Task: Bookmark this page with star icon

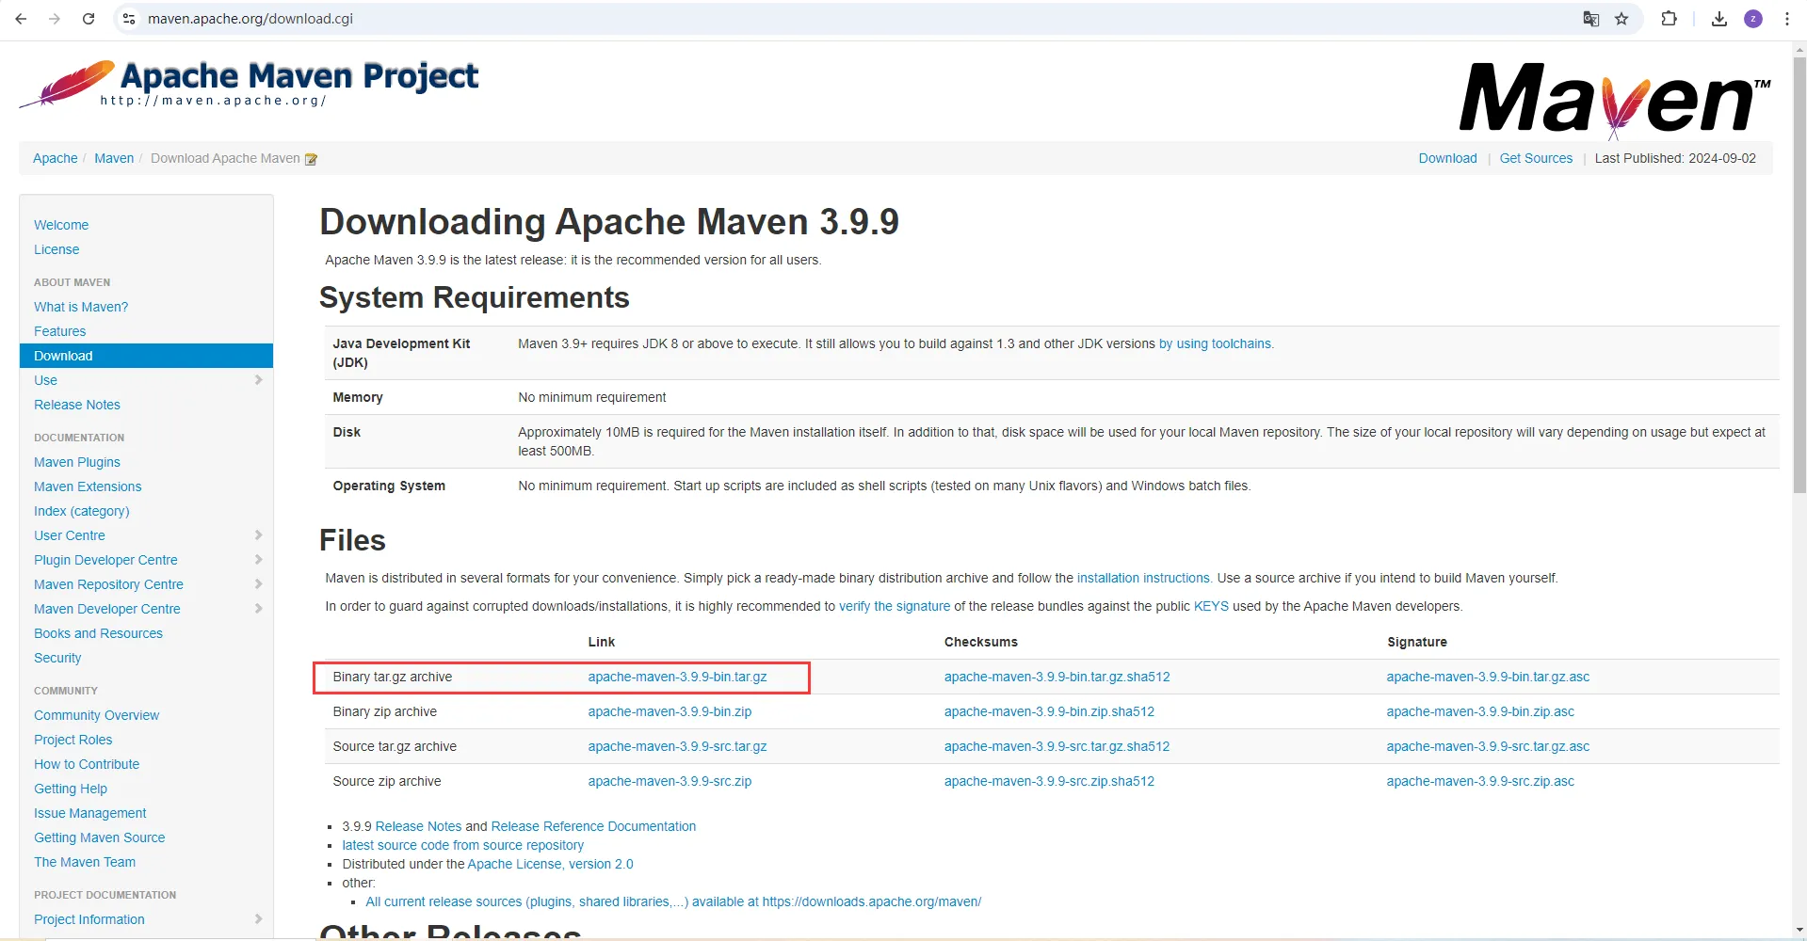Action: click(x=1621, y=19)
